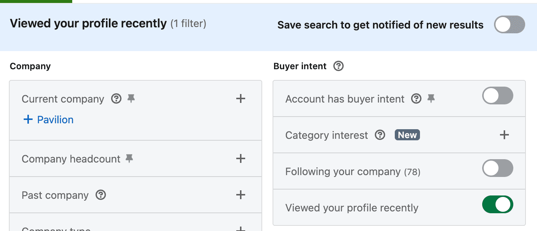Viewport: 537px width, 231px height.
Task: Click Category interest help icon
Action: point(380,135)
